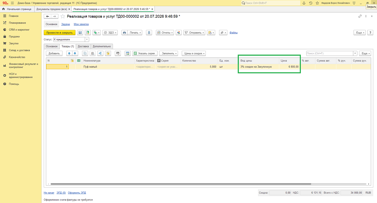377x203 pixels.
Task: Click the horizontal scrollbar under the table
Action: click(x=180, y=184)
